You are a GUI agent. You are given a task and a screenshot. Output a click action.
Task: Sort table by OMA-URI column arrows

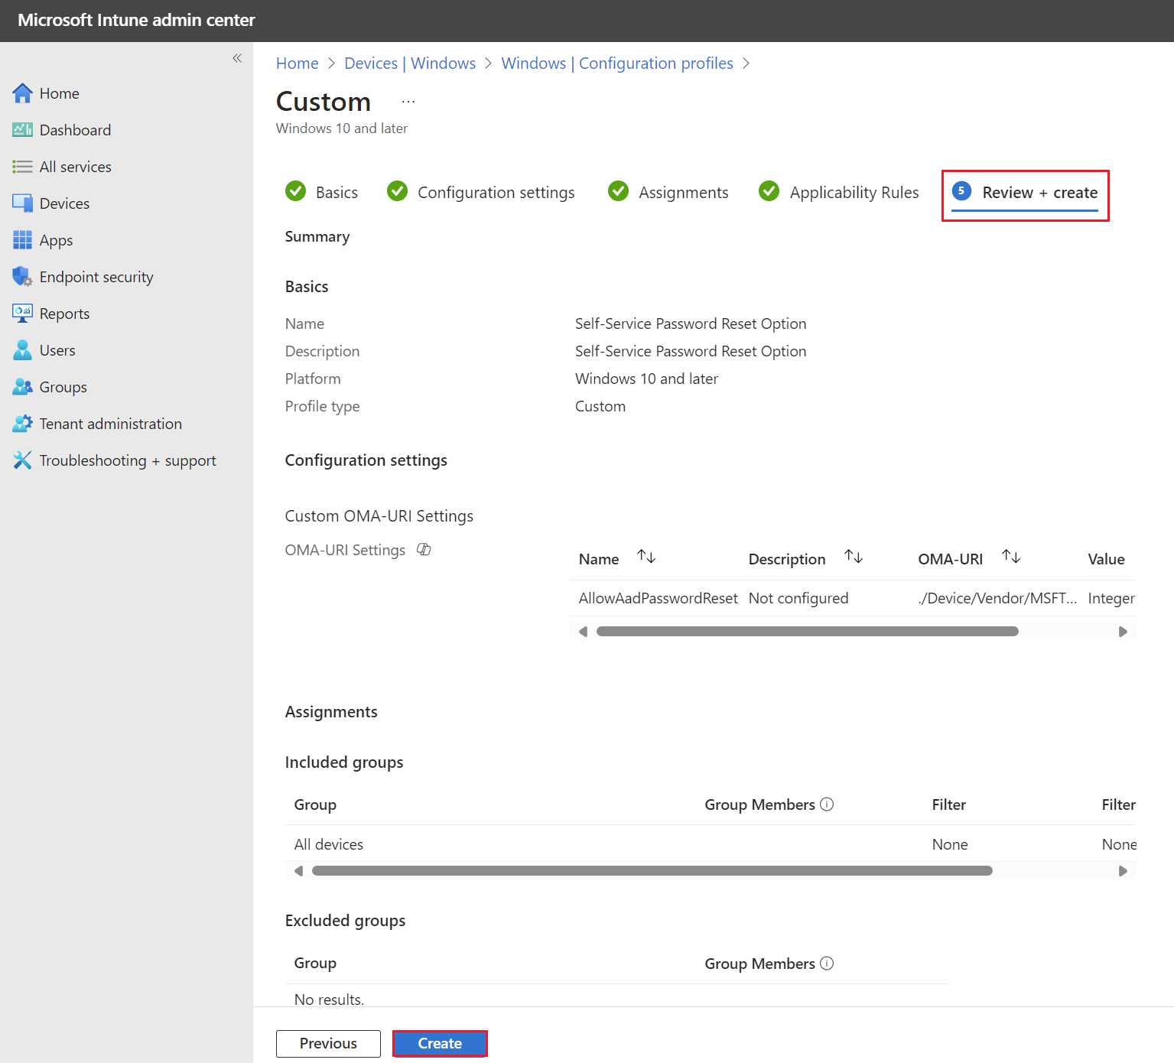[x=1011, y=557]
